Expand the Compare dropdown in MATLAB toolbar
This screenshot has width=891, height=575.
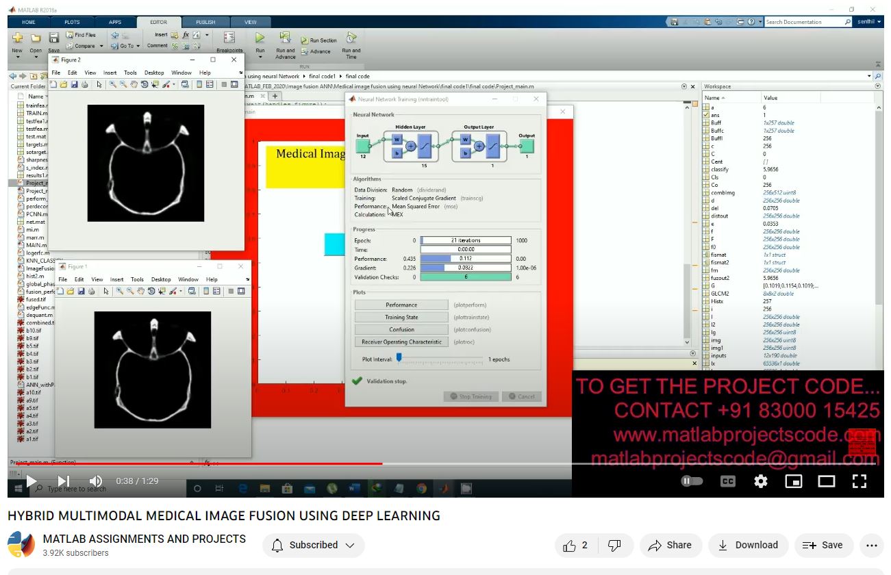click(x=101, y=47)
